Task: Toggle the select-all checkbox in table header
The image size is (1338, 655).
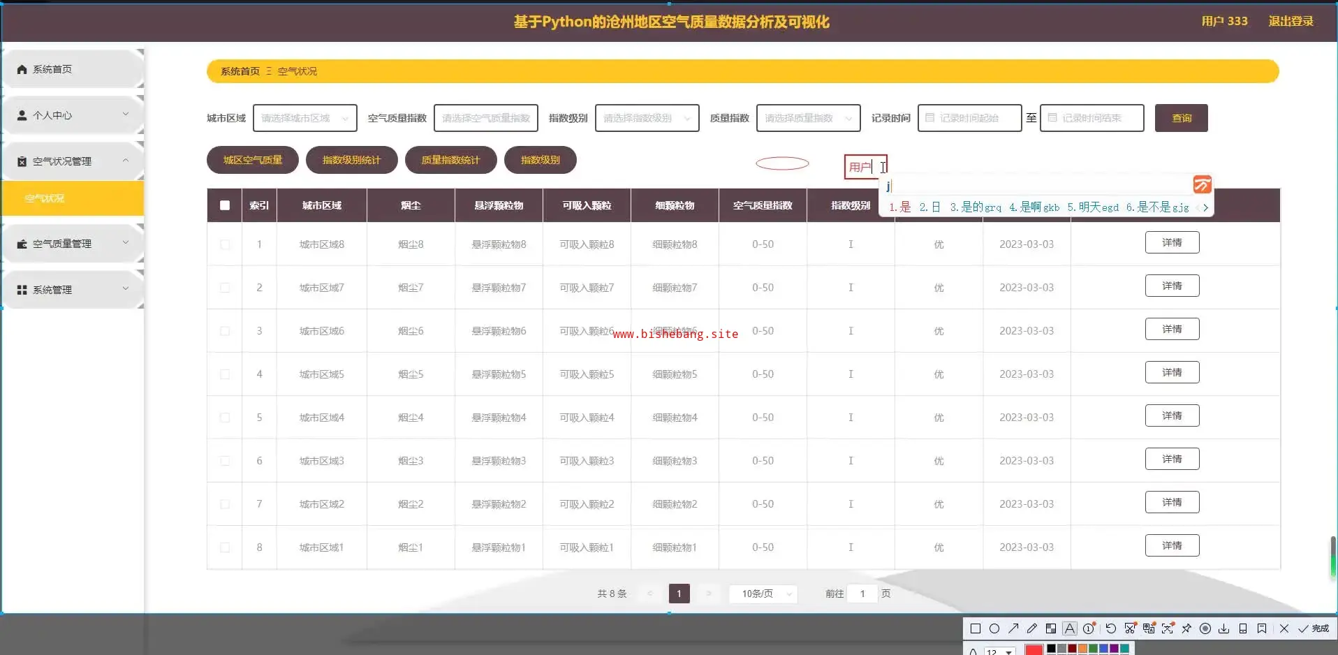Action: click(225, 205)
